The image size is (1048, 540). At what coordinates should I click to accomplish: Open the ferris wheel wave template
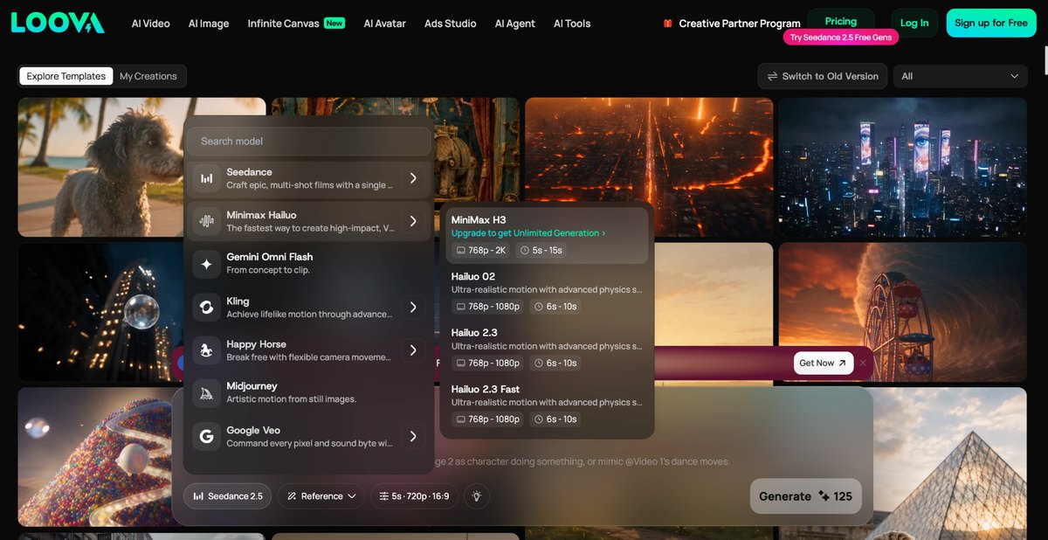902,312
